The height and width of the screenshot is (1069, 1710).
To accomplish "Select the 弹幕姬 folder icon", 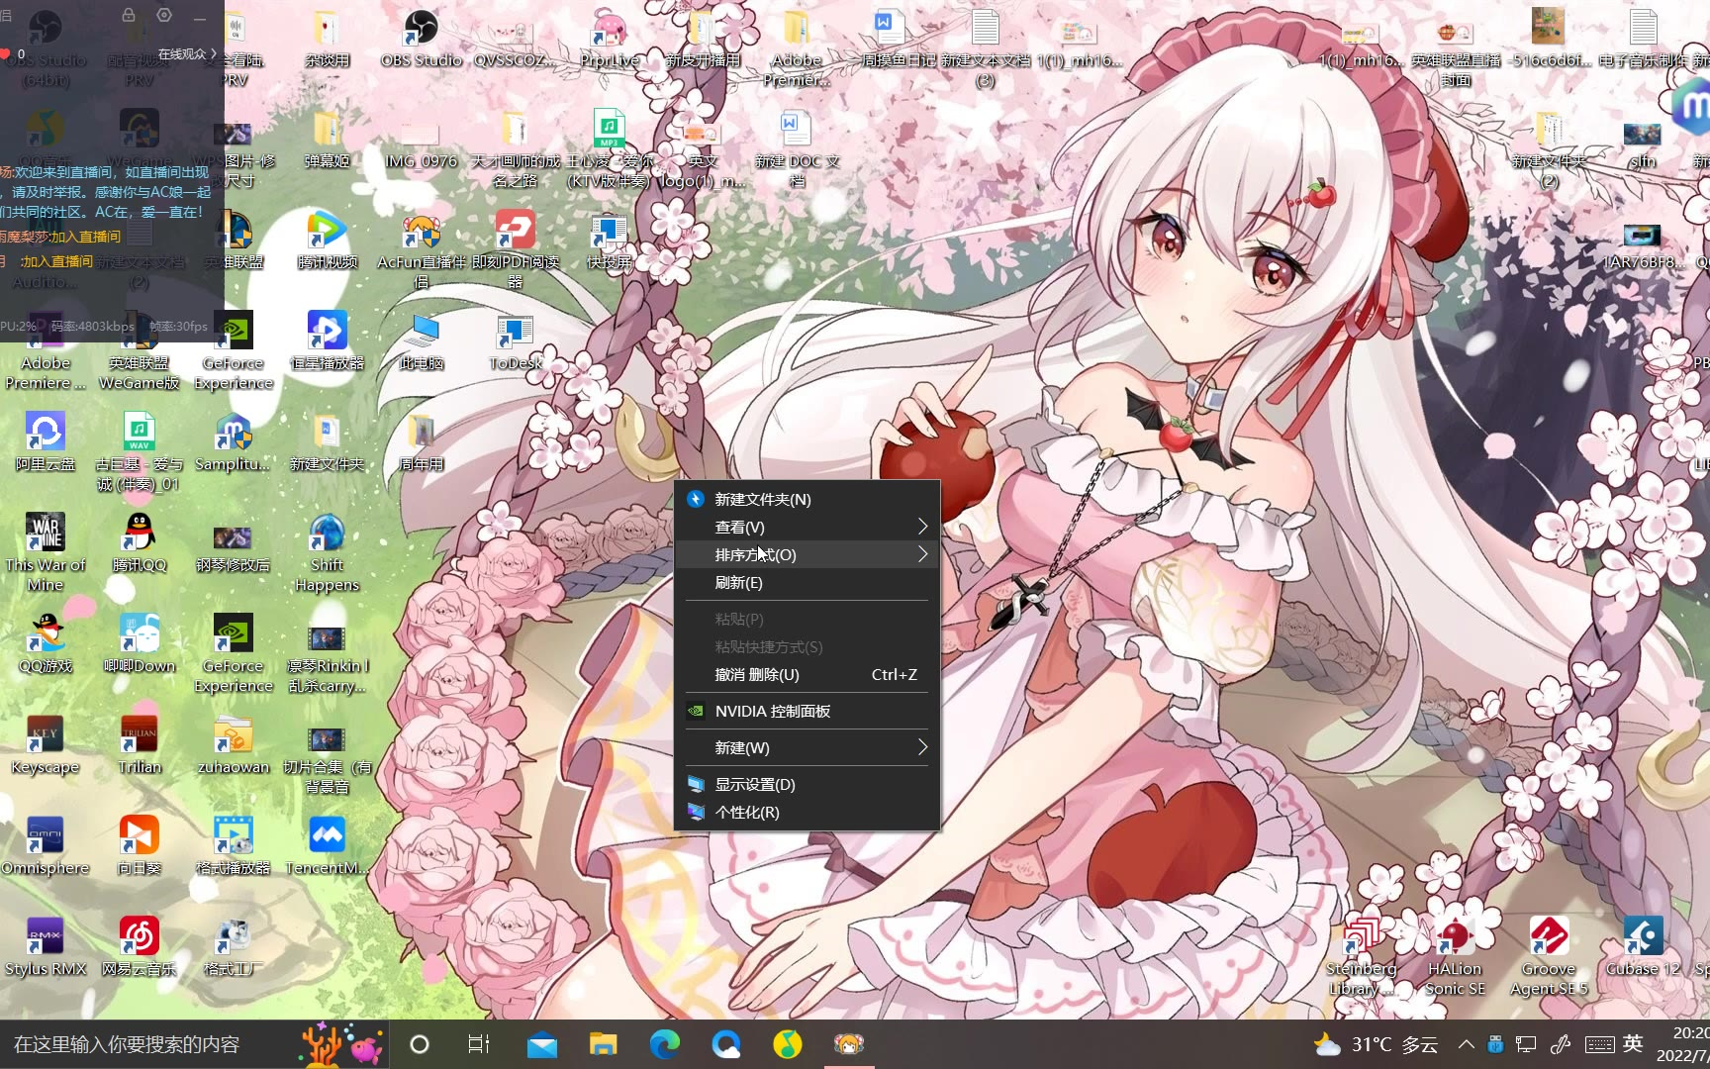I will coord(328,140).
